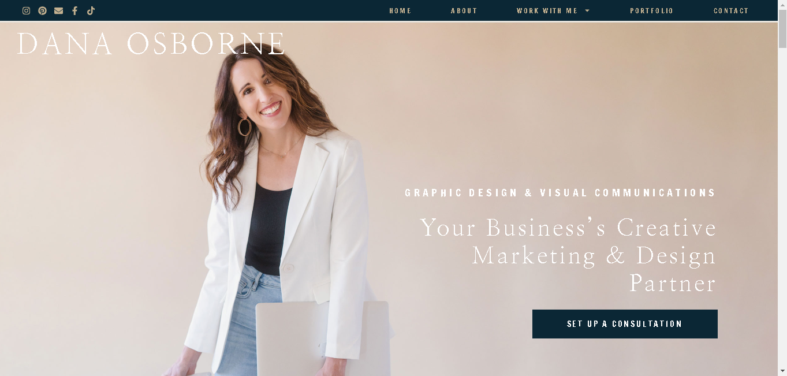Click the Graphic Design & Visual Communications subtitle
Viewport: 787px width, 376px height.
pyautogui.click(x=560, y=193)
